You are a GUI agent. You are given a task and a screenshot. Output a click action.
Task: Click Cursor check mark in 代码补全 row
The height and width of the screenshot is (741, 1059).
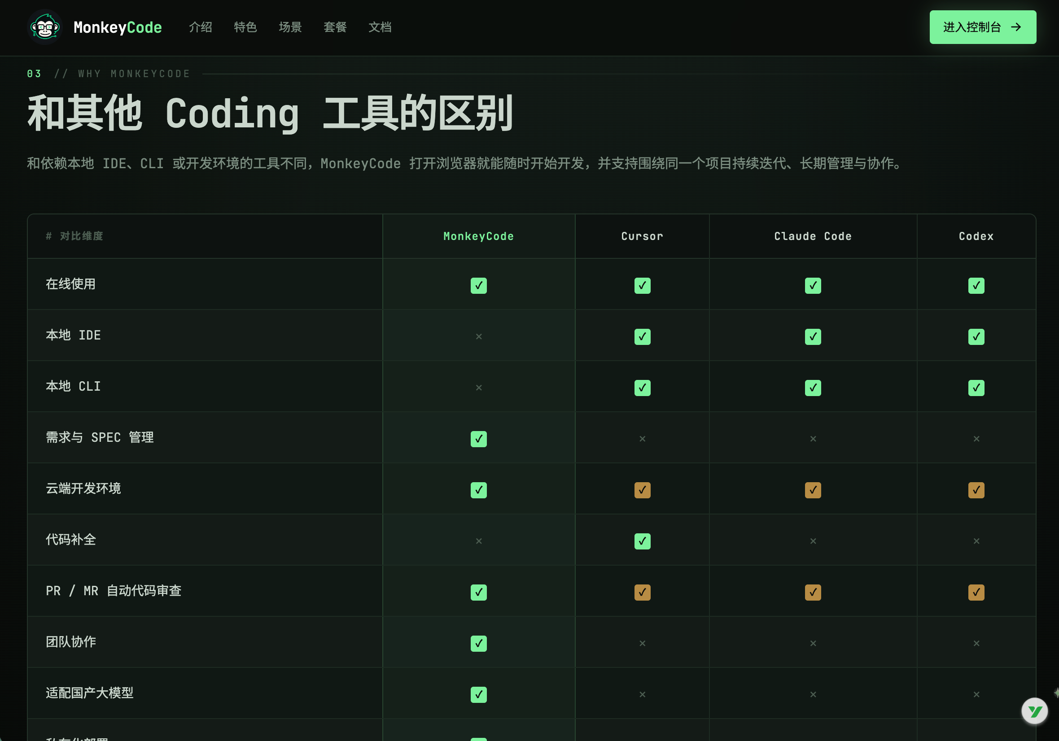coord(642,541)
